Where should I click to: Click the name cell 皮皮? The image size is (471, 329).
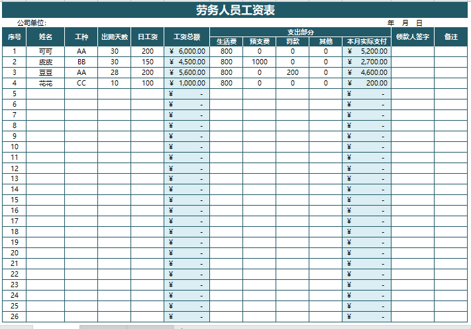(46, 62)
